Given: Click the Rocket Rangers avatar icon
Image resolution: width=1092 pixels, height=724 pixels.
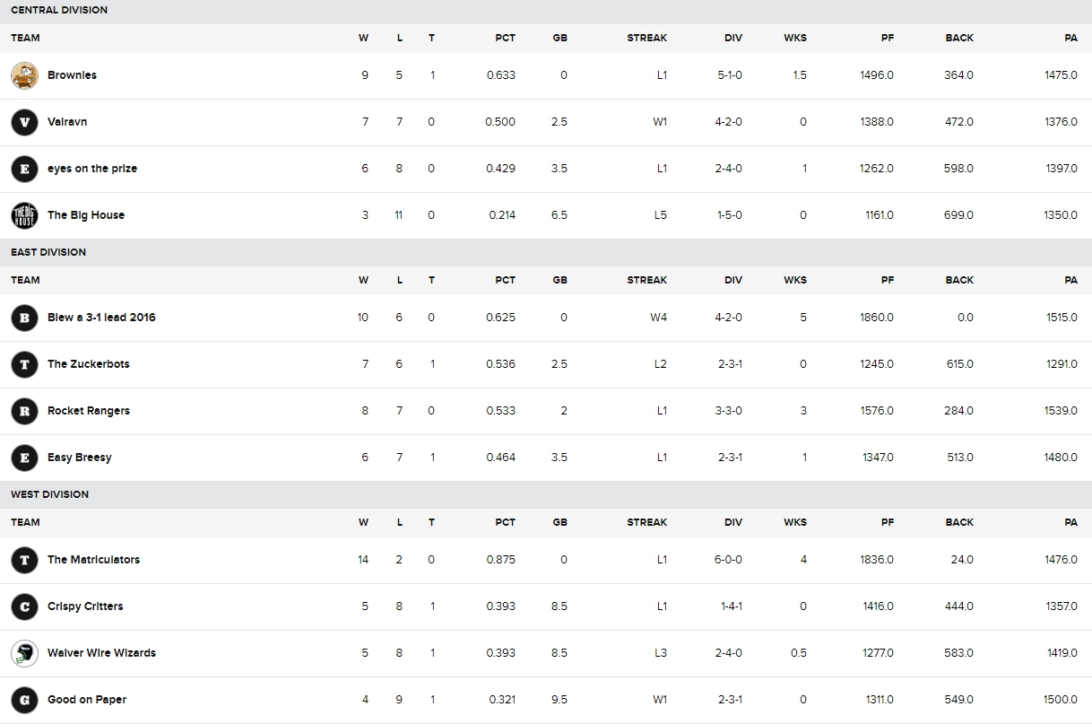Looking at the screenshot, I should pos(24,411).
